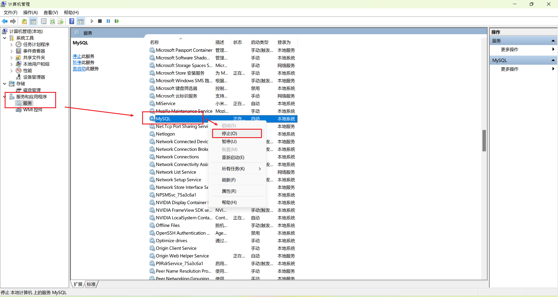Expand the 共享文件夹 node chevron
558x297 pixels.
tap(11, 57)
